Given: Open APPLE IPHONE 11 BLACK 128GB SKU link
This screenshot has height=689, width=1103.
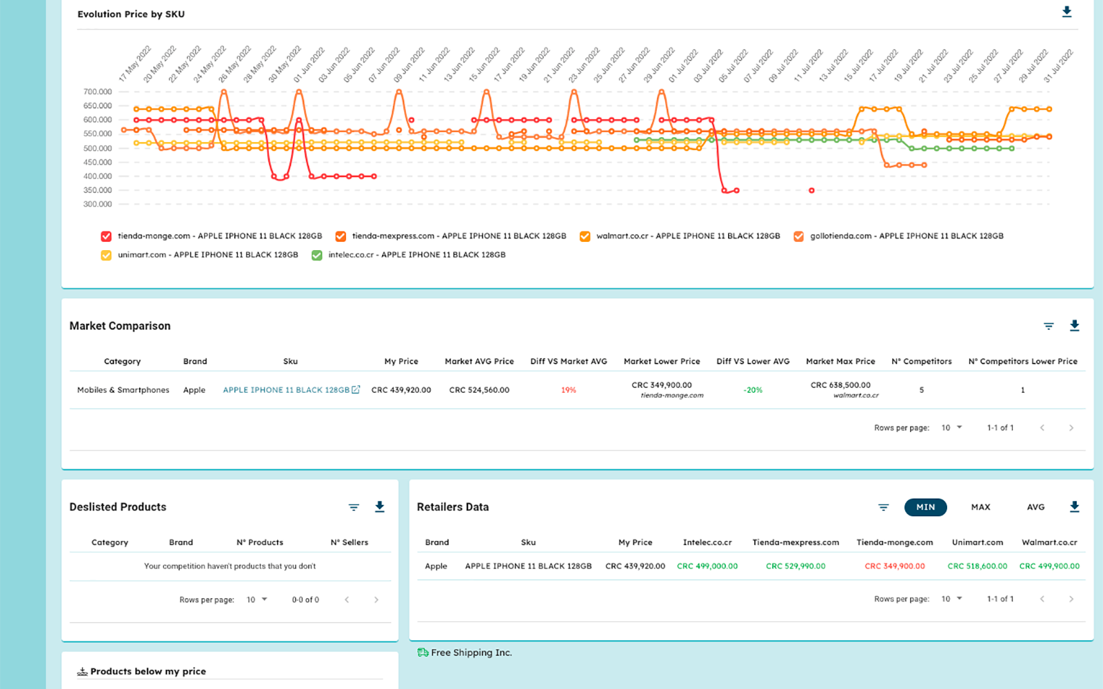Looking at the screenshot, I should pyautogui.click(x=286, y=390).
